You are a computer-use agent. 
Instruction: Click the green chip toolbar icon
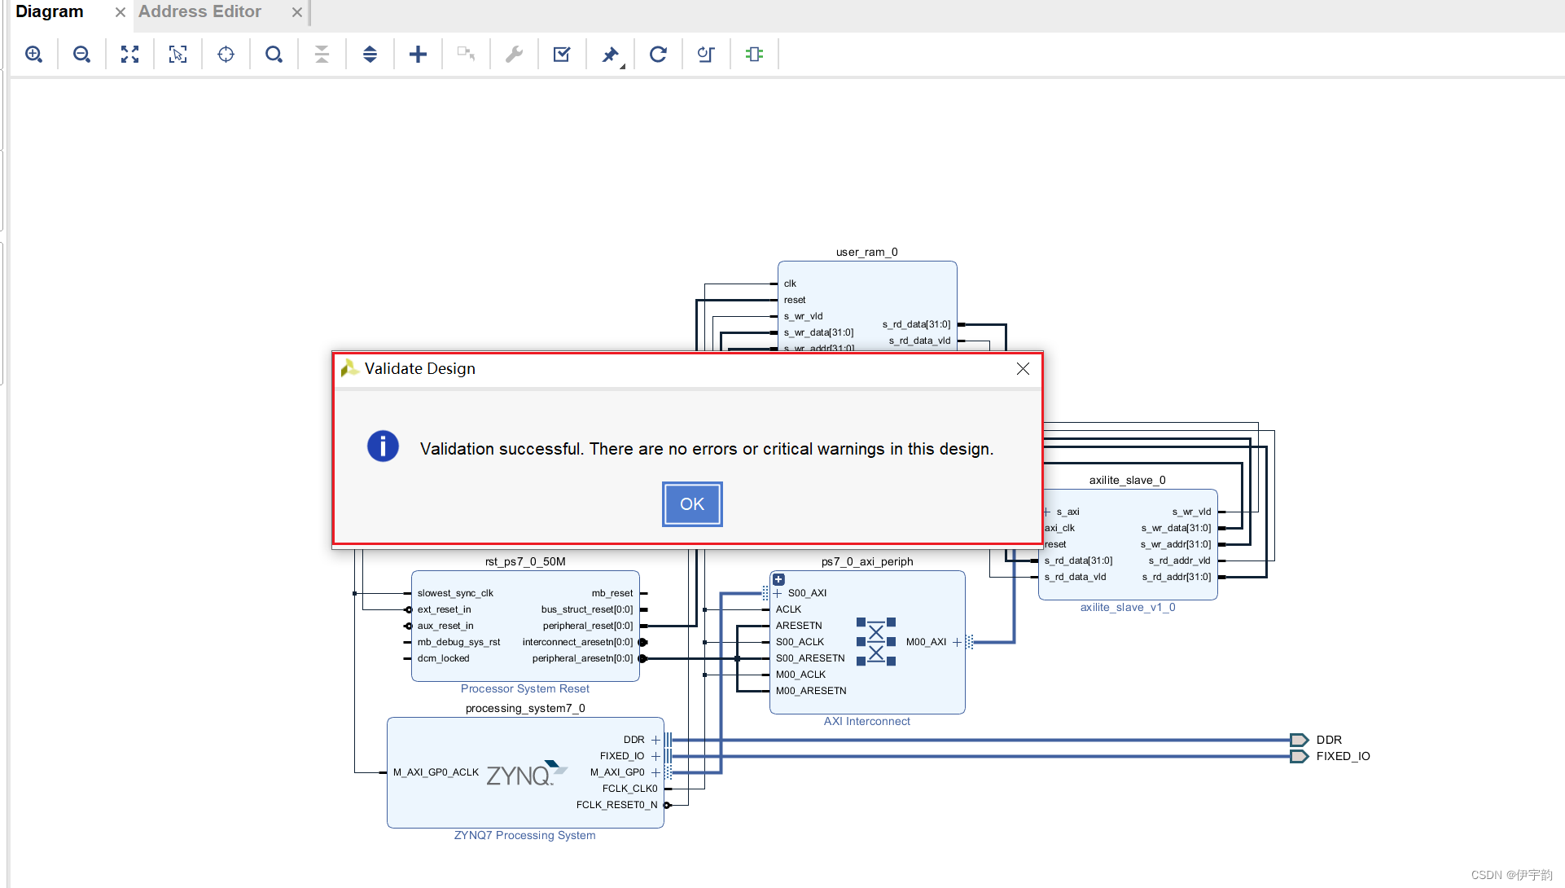[x=754, y=55]
